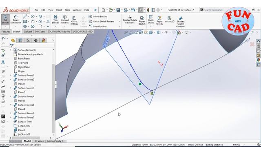Toggle Shaded Sketch Contours
The width and height of the screenshot is (261, 147).
181,22
